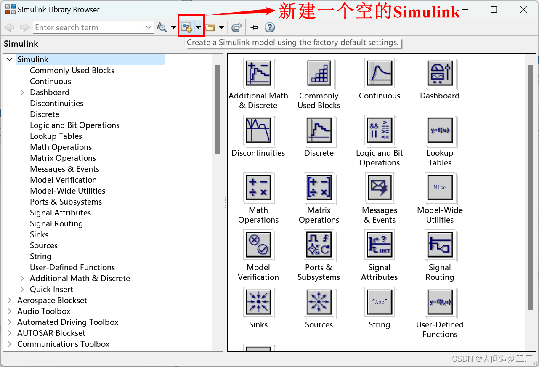The image size is (539, 367).
Task: Expand the Dashboard tree node
Action: pos(22,93)
